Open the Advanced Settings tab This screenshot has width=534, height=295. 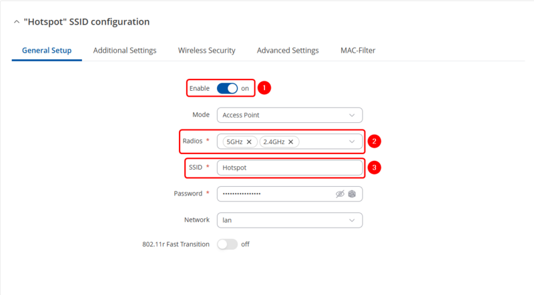[288, 51]
